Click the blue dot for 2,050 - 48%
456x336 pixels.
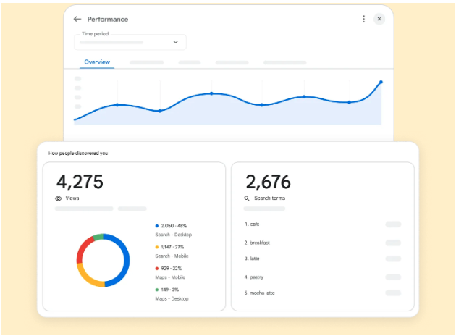coord(157,226)
